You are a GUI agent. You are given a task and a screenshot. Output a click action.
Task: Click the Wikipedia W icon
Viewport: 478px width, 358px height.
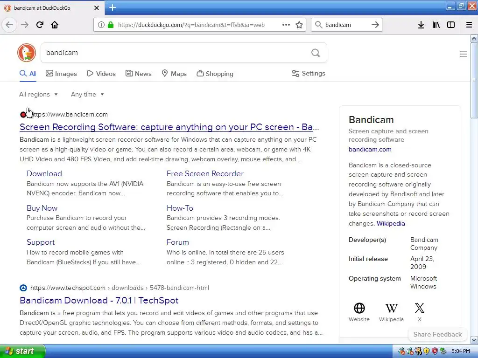tap(392, 308)
